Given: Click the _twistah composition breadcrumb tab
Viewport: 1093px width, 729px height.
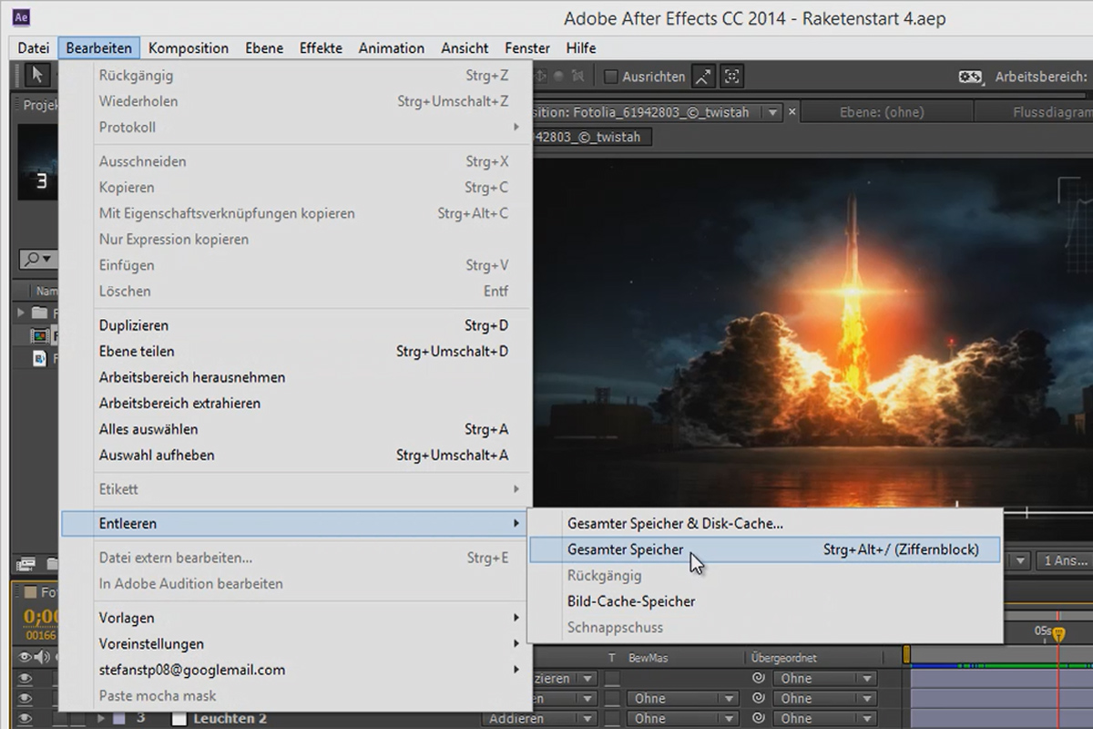Looking at the screenshot, I should pos(592,137).
